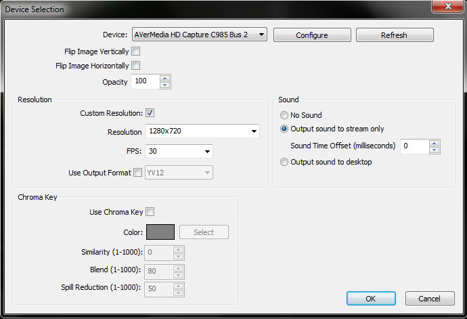Open the FPS dropdown
This screenshot has height=319, width=467.
pyautogui.click(x=179, y=151)
